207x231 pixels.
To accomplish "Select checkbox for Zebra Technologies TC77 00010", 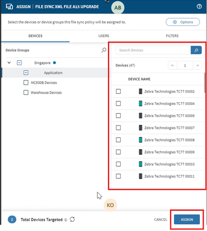I will coord(118,164).
